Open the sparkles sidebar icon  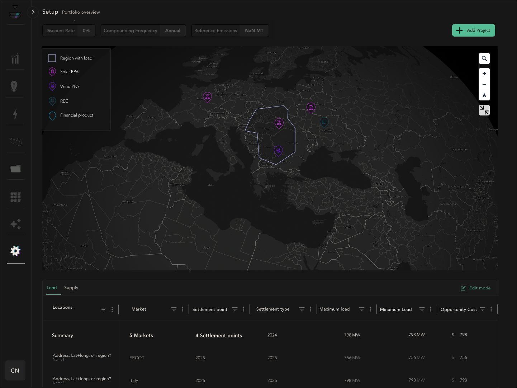[15, 224]
